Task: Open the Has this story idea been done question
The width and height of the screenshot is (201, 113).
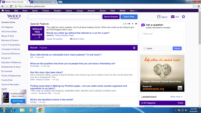Action: [x=46, y=72]
